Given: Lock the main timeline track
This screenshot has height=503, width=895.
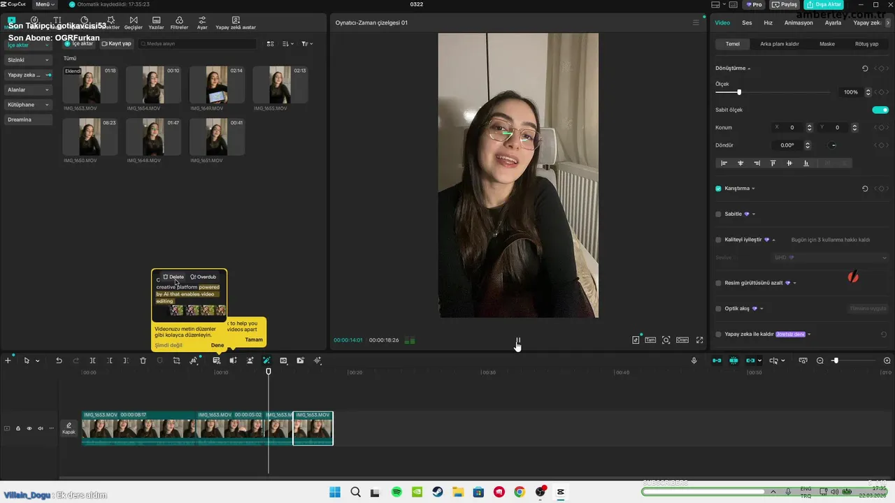Looking at the screenshot, I should point(18,428).
